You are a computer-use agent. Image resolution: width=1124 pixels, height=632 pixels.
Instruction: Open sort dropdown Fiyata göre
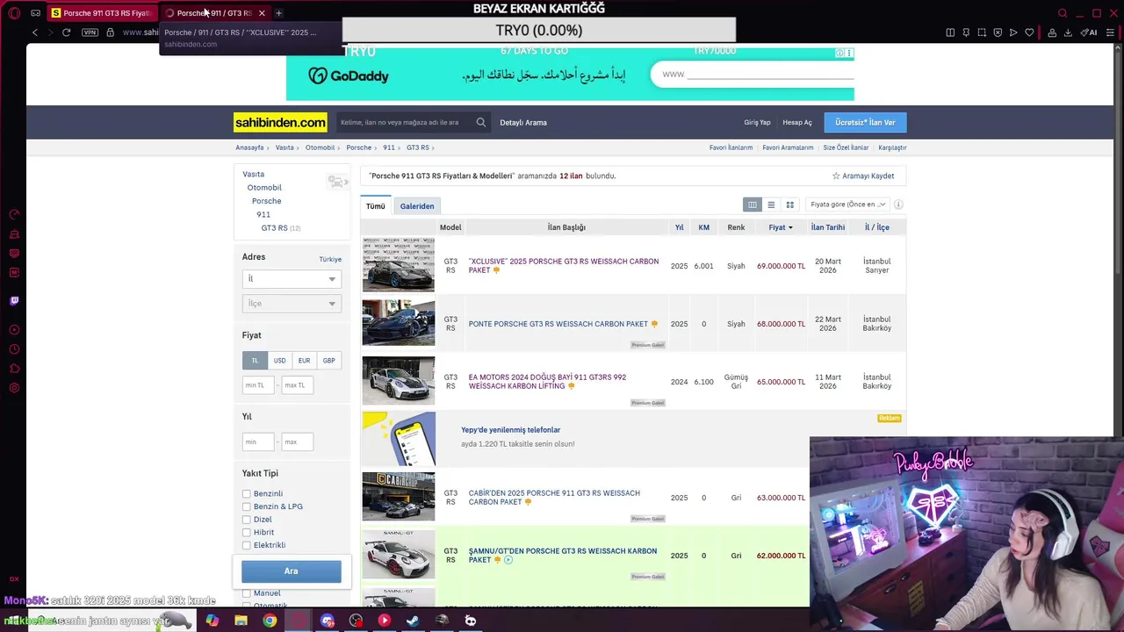point(847,205)
